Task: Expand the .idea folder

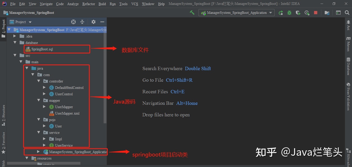Action: click(15, 36)
